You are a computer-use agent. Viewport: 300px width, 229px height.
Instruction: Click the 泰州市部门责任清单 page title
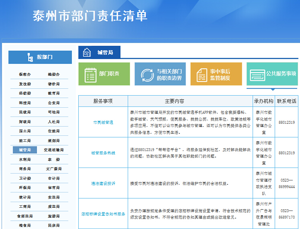pyautogui.click(x=90, y=16)
